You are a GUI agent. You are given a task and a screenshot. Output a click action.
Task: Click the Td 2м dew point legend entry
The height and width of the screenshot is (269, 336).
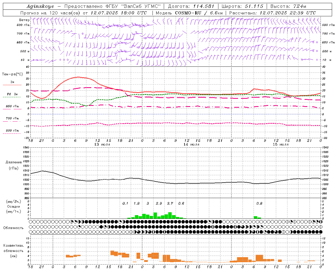click(x=12, y=94)
